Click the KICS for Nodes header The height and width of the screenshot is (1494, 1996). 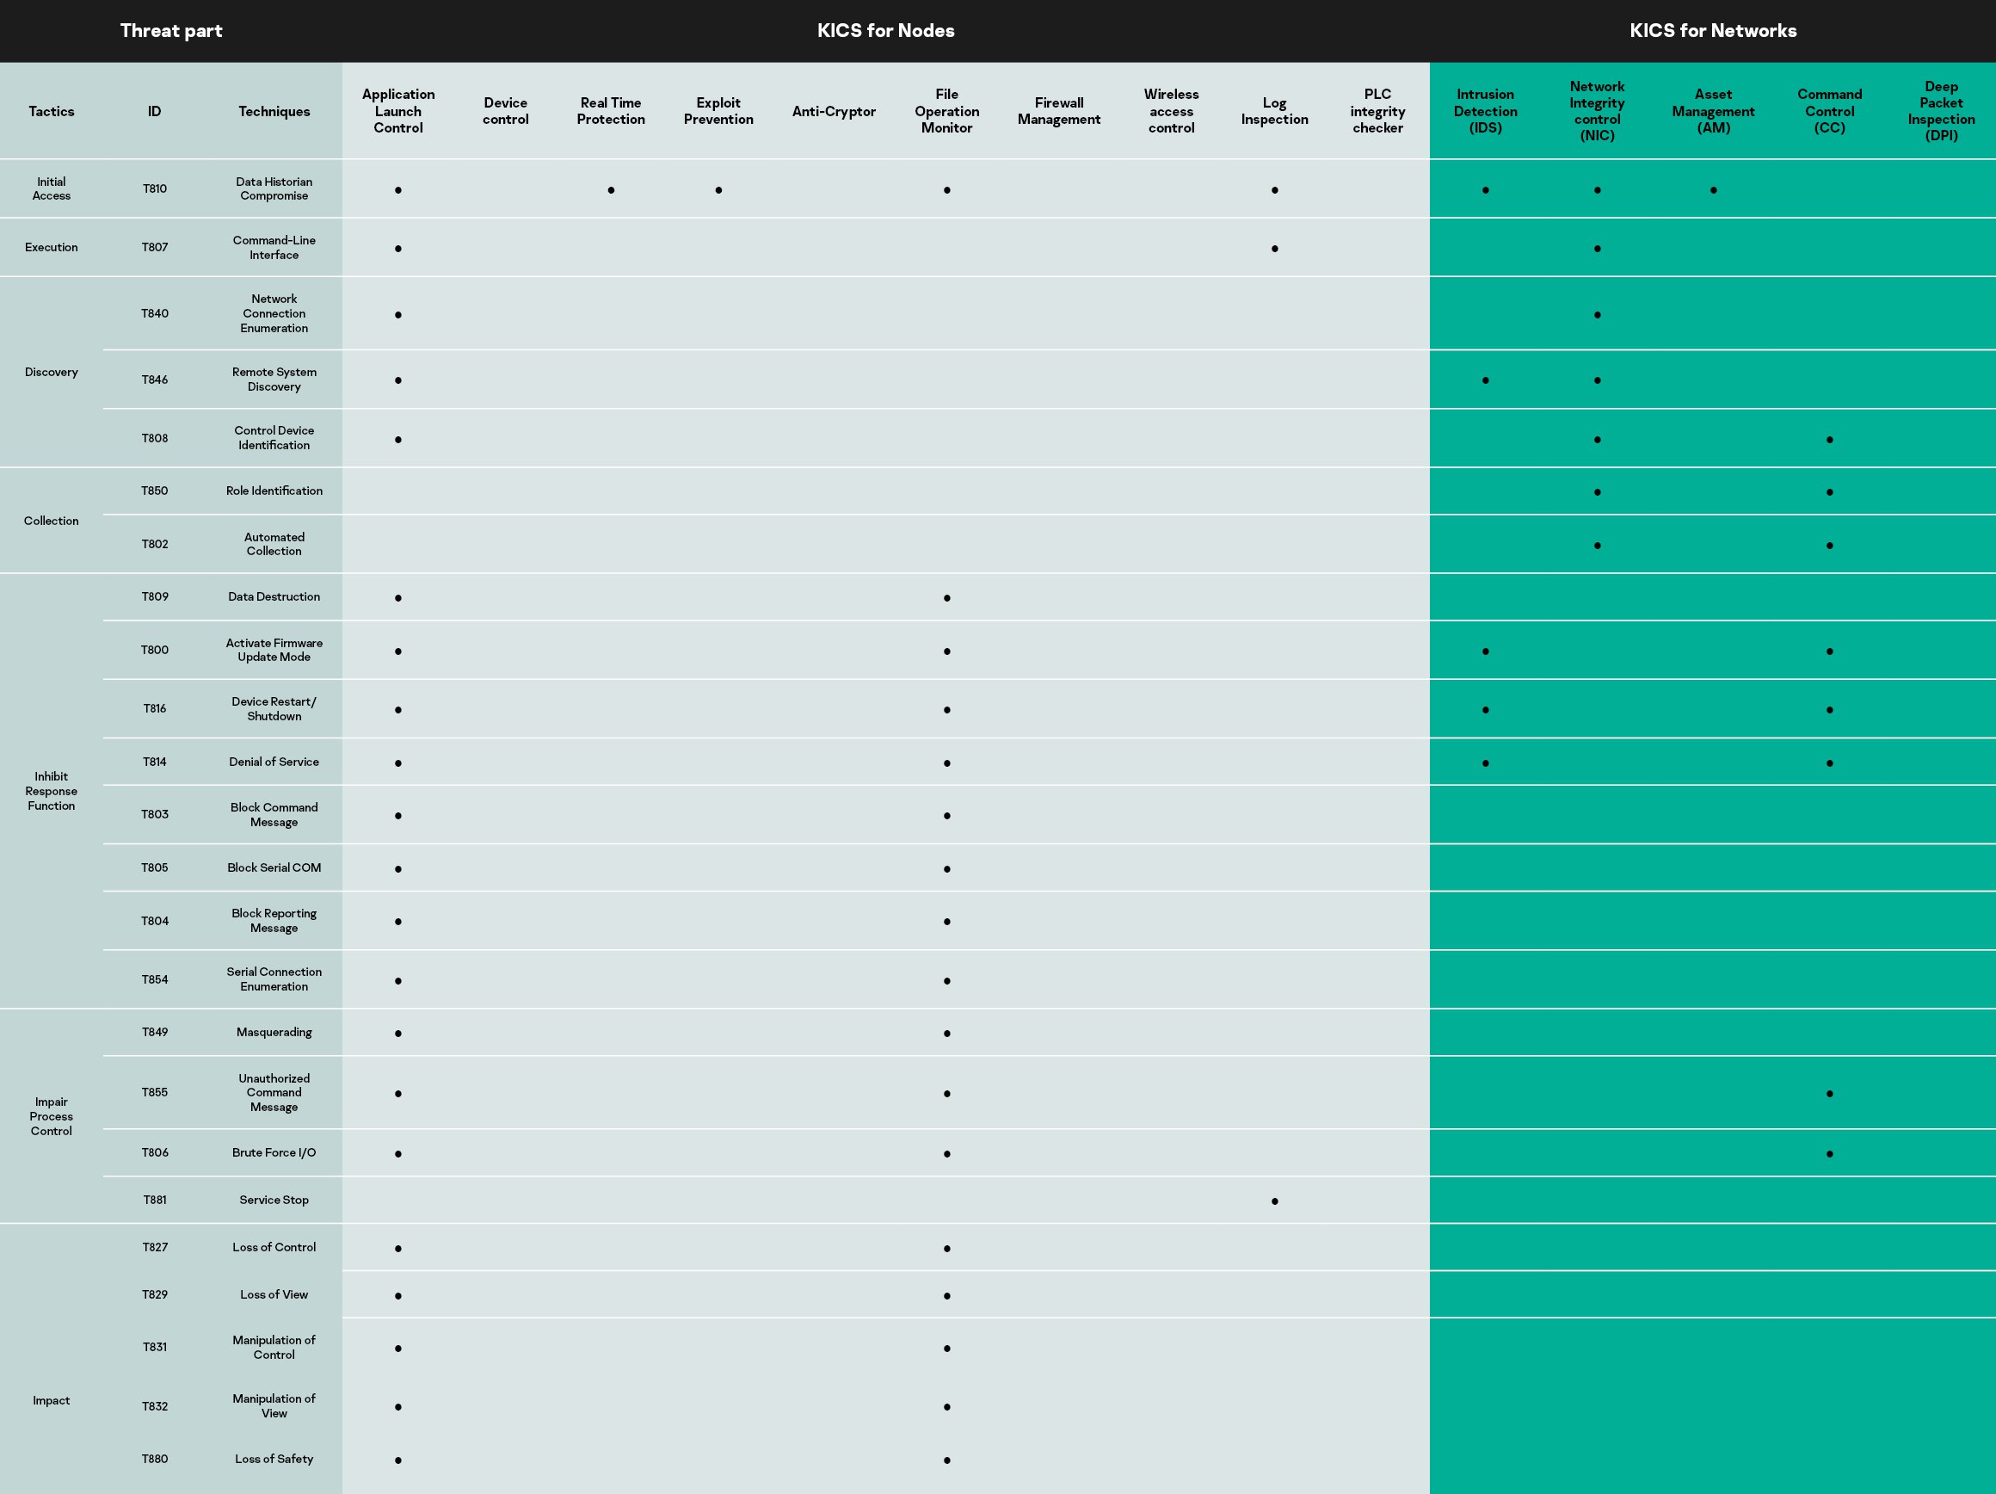pos(885,31)
